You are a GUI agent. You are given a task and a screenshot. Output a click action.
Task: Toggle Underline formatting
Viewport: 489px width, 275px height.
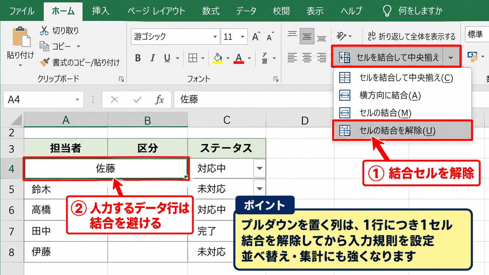tap(167, 58)
